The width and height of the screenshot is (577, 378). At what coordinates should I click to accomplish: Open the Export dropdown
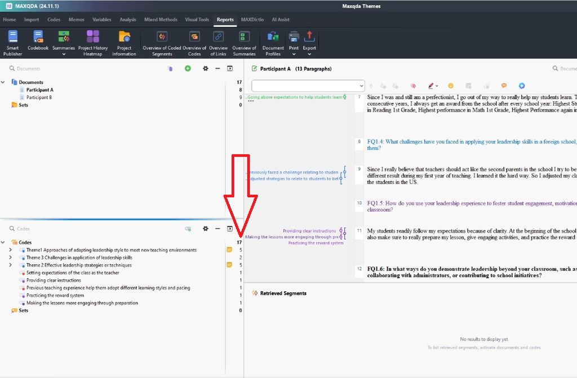(309, 43)
